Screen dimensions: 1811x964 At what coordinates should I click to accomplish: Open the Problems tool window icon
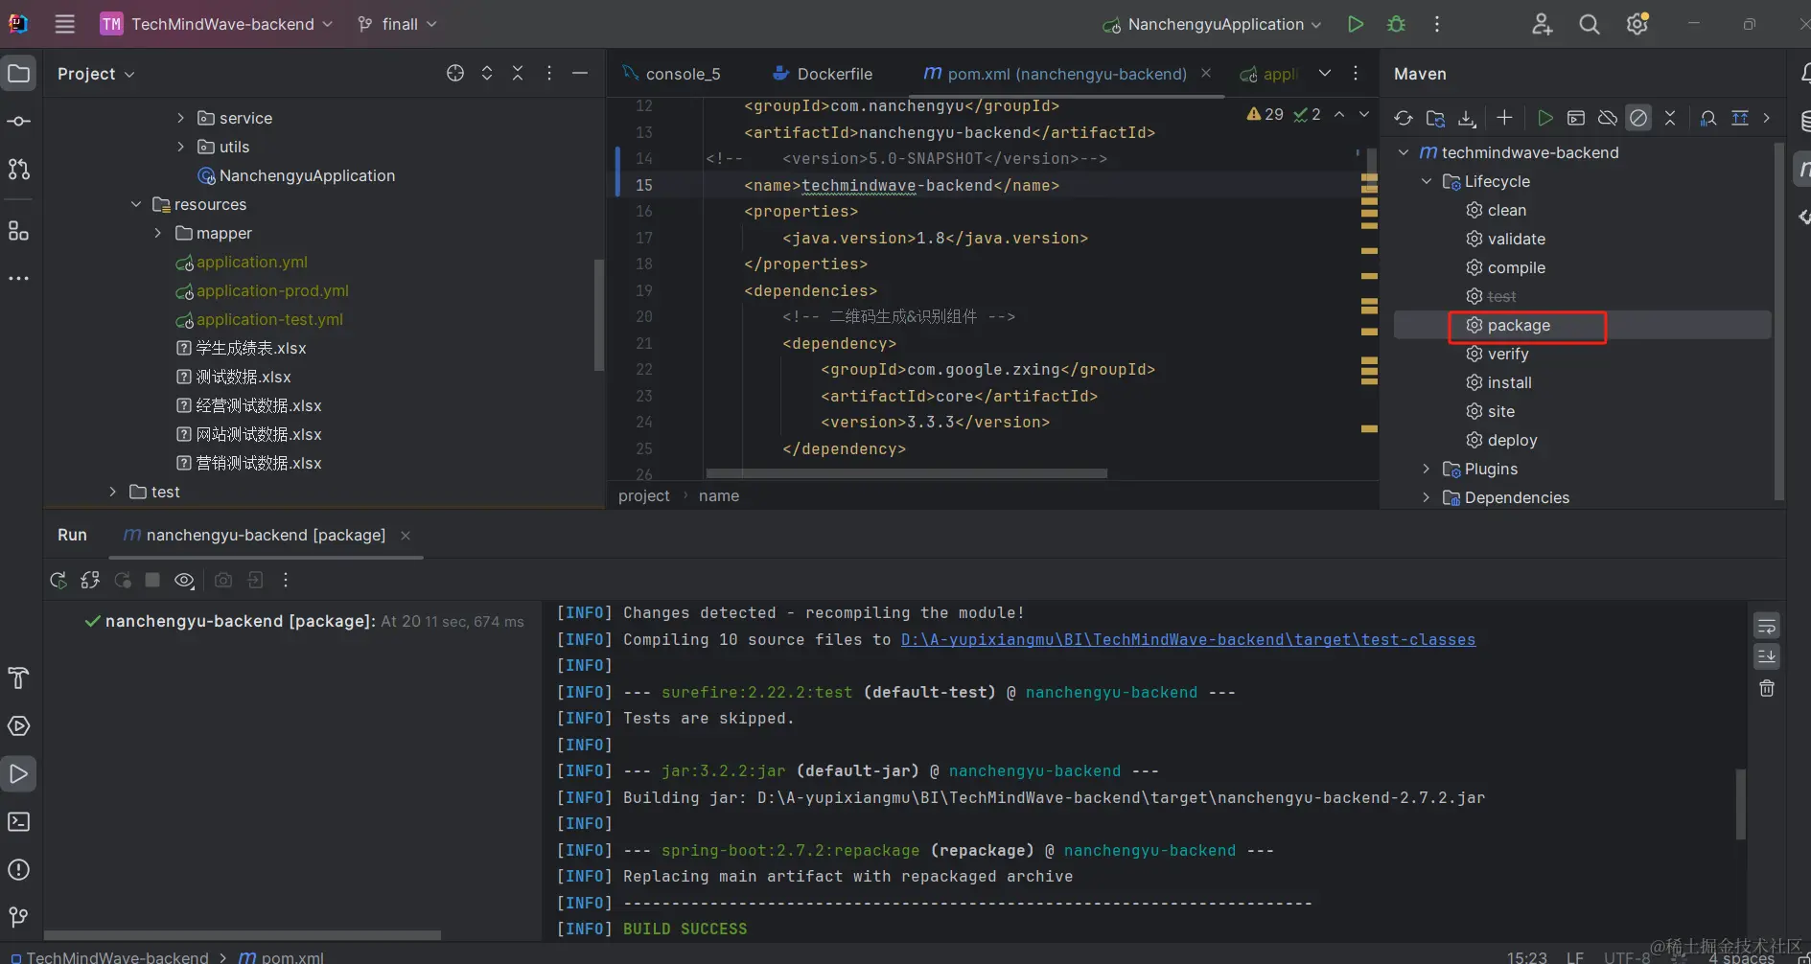pyautogui.click(x=18, y=869)
